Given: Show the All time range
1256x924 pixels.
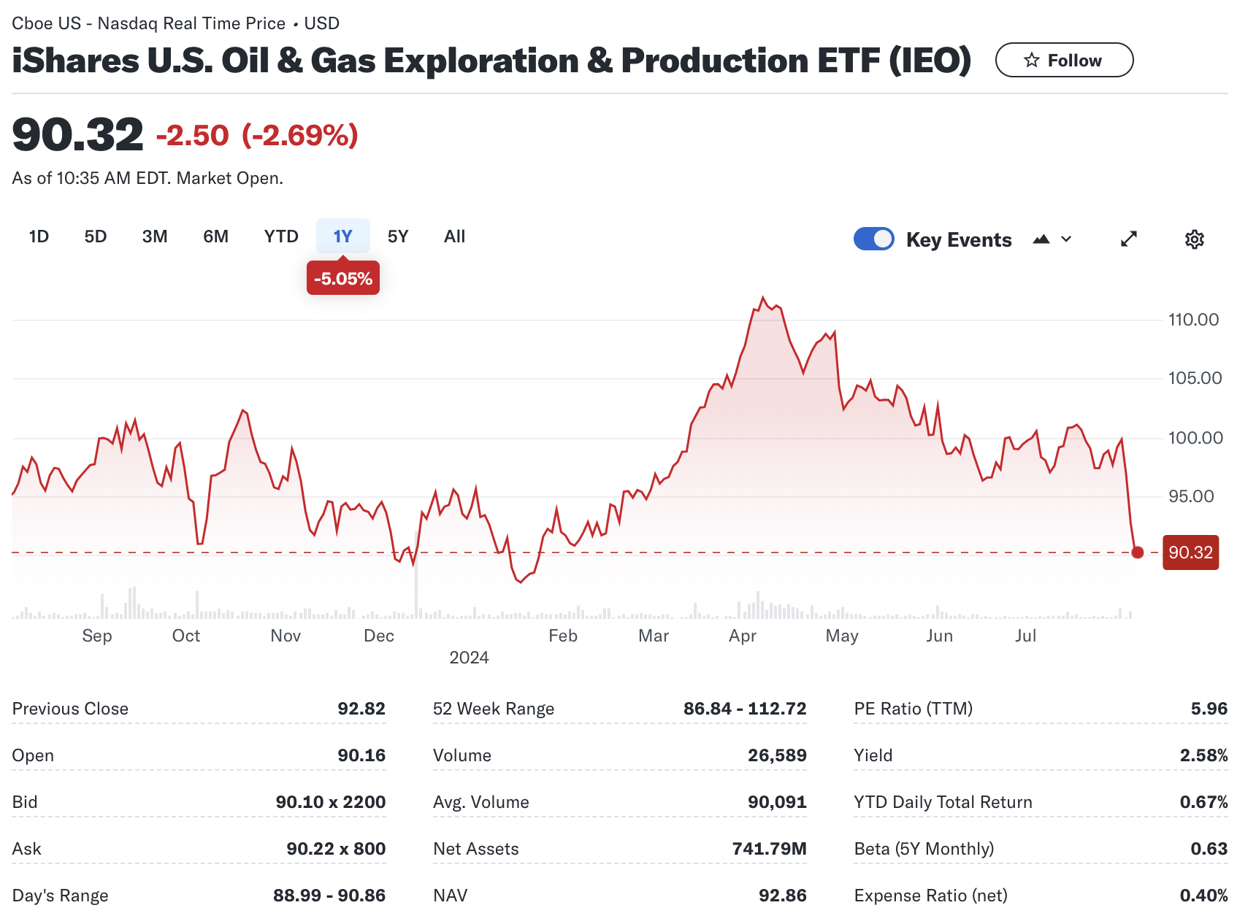Looking at the screenshot, I should click(x=454, y=236).
